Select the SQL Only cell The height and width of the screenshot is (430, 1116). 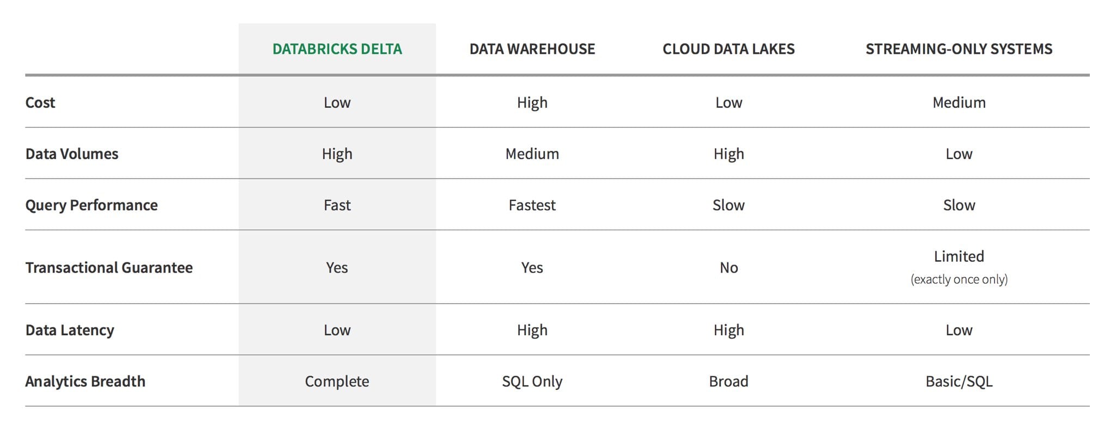pyautogui.click(x=532, y=381)
